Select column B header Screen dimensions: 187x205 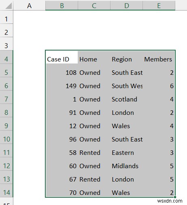point(62,5)
